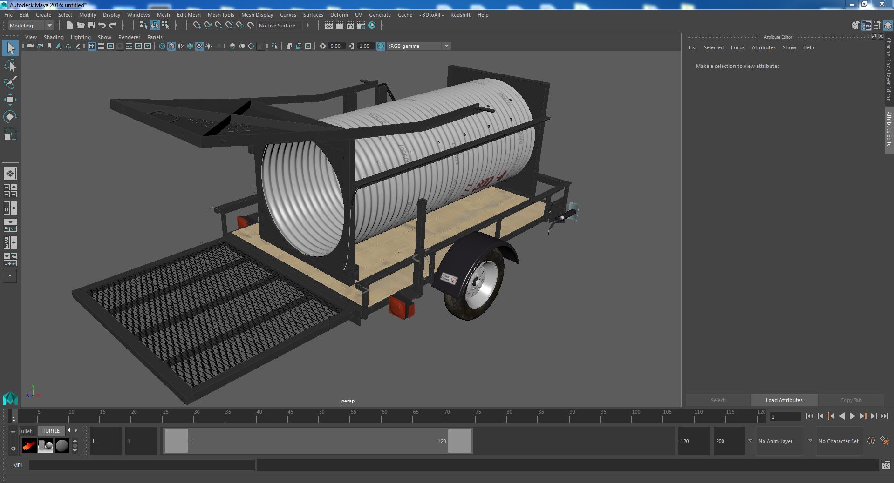
Task: Pick the Lasso select tool
Action: [x=10, y=66]
